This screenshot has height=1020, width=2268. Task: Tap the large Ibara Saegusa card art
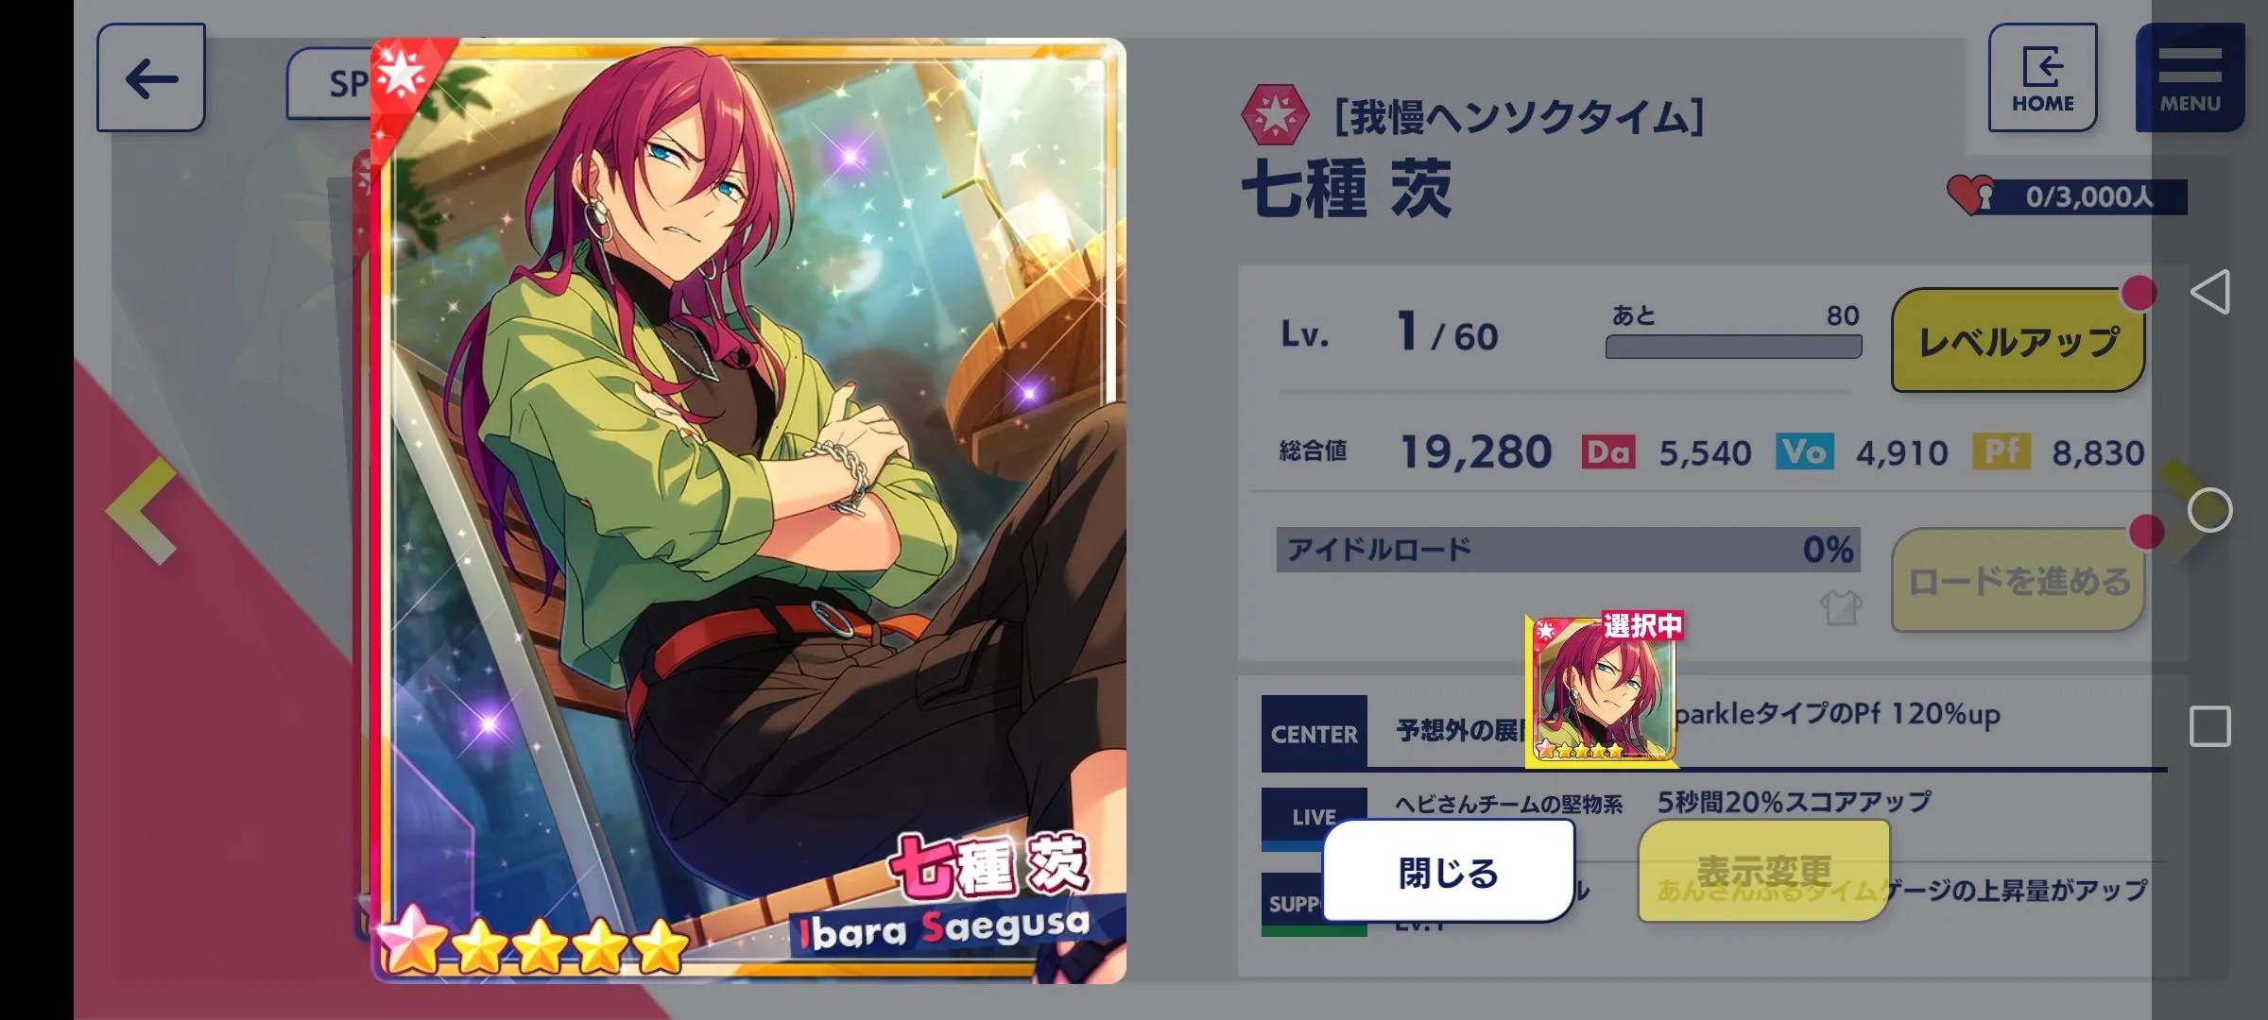(747, 510)
